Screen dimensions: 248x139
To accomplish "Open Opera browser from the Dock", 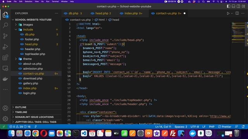I will [x=44, y=133].
